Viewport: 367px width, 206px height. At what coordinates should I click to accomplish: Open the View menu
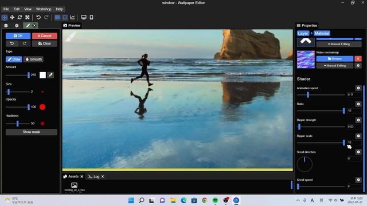[28, 9]
